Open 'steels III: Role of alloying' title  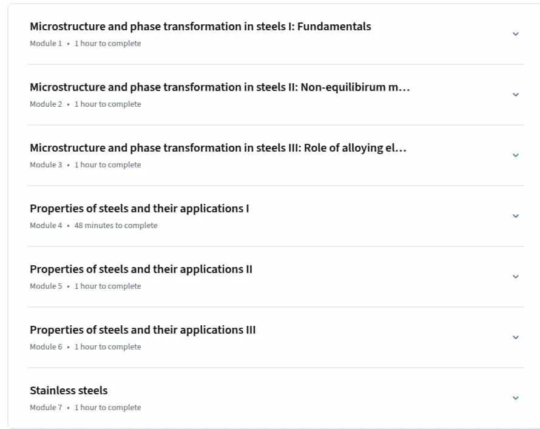click(218, 147)
